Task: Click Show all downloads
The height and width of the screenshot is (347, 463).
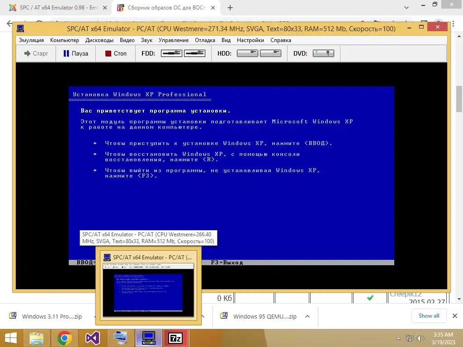Action: [x=429, y=316]
